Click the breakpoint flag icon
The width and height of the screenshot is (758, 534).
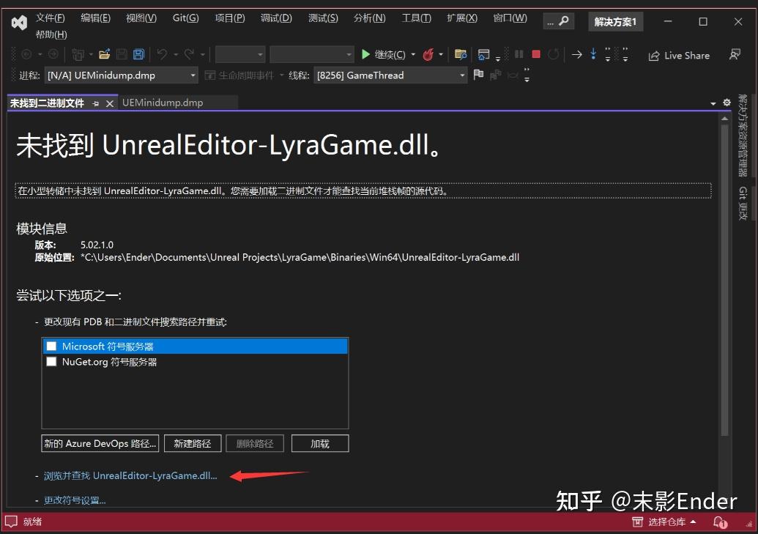coord(478,74)
